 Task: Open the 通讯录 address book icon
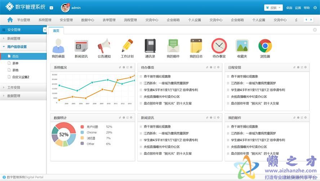tap(150, 46)
